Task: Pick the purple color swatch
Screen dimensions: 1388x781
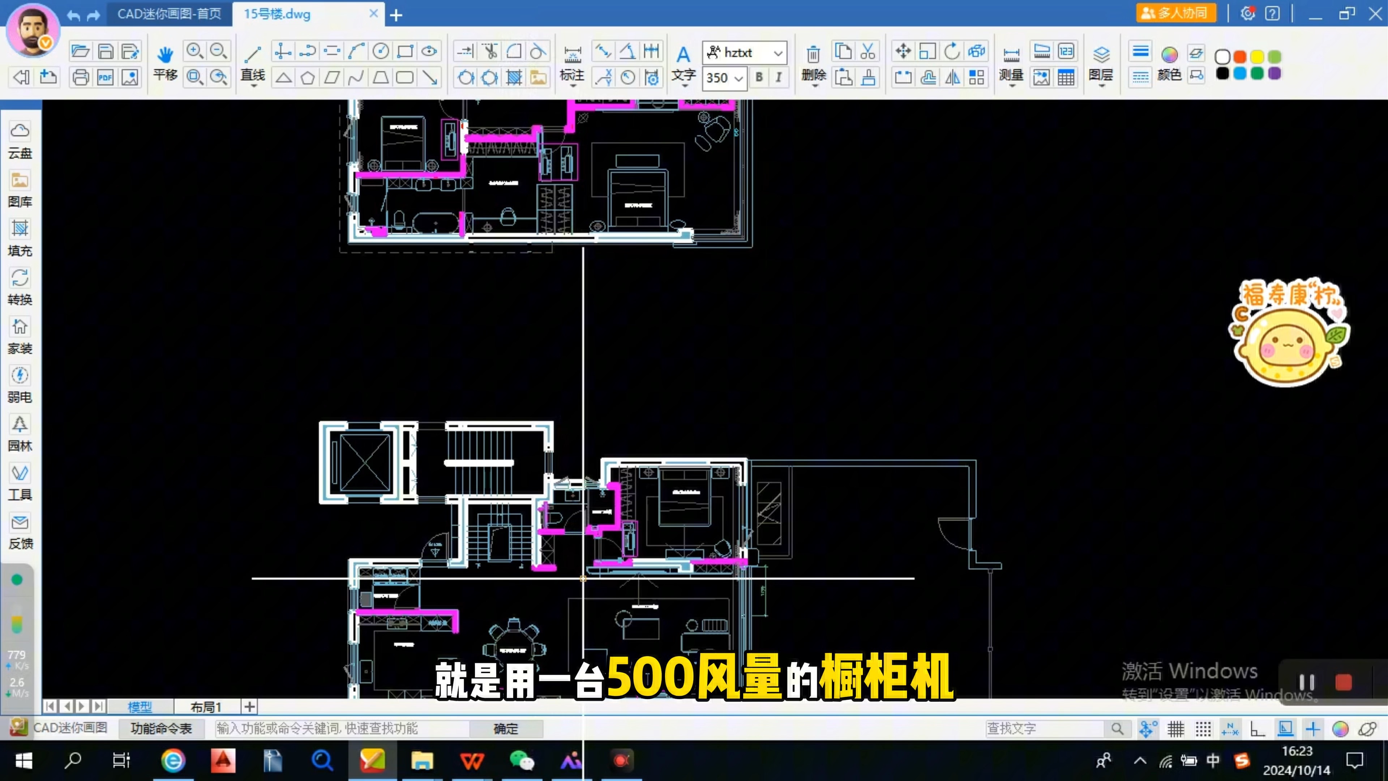Action: [1274, 73]
